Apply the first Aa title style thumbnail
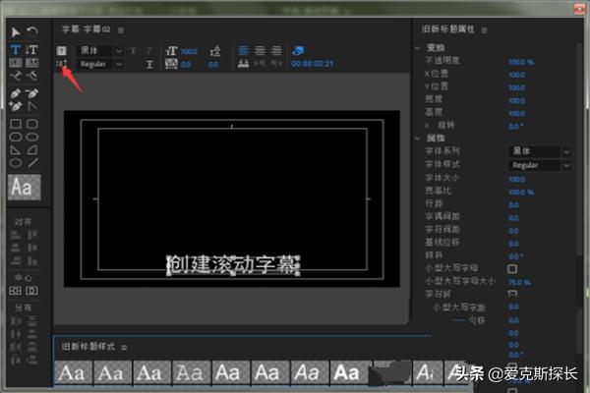 pyautogui.click(x=74, y=372)
